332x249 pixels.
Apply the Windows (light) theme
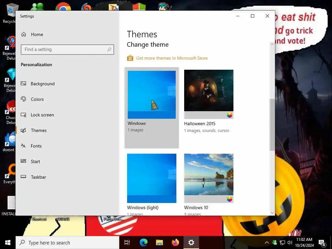[152, 184]
